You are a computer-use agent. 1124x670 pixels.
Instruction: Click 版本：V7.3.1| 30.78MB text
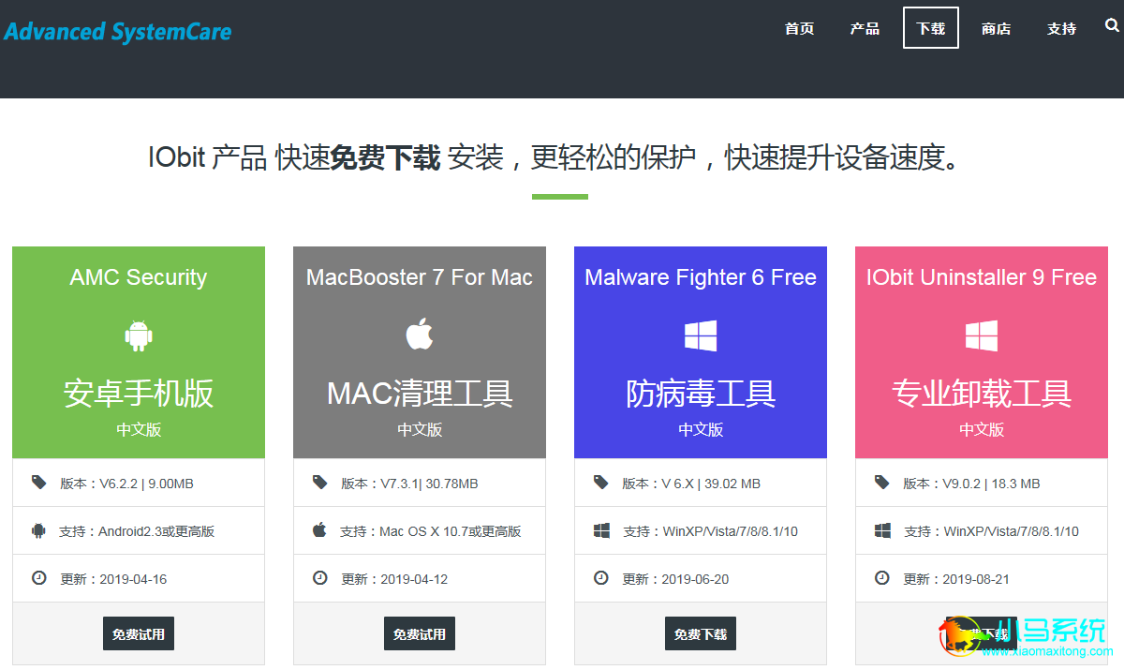click(409, 484)
